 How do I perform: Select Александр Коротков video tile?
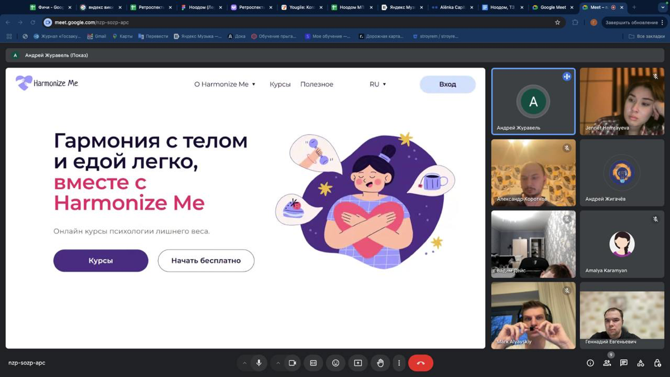533,173
